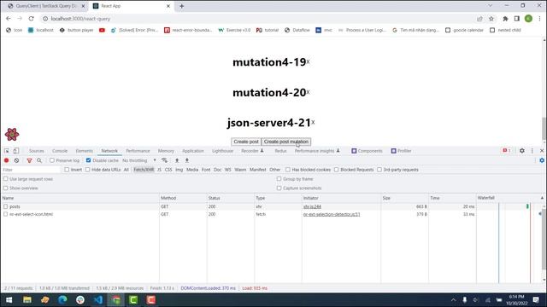Toggle the network filter funnel icon
This screenshot has height=307, width=547.
pos(29,160)
